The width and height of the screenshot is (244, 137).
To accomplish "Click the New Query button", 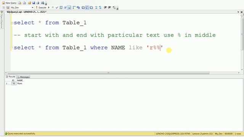I will [x=9, y=3].
